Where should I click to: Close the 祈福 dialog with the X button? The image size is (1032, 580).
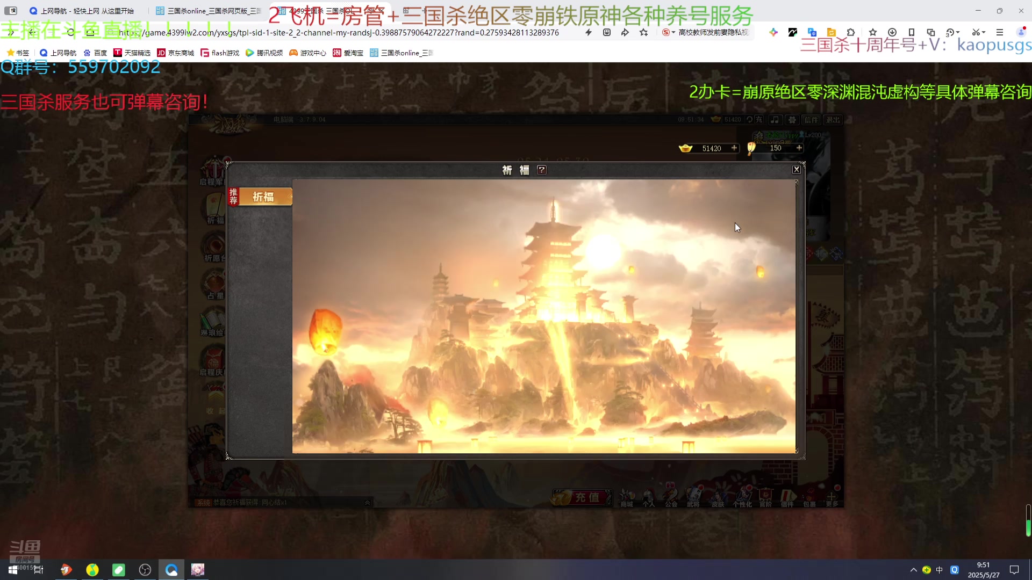pyautogui.click(x=797, y=170)
